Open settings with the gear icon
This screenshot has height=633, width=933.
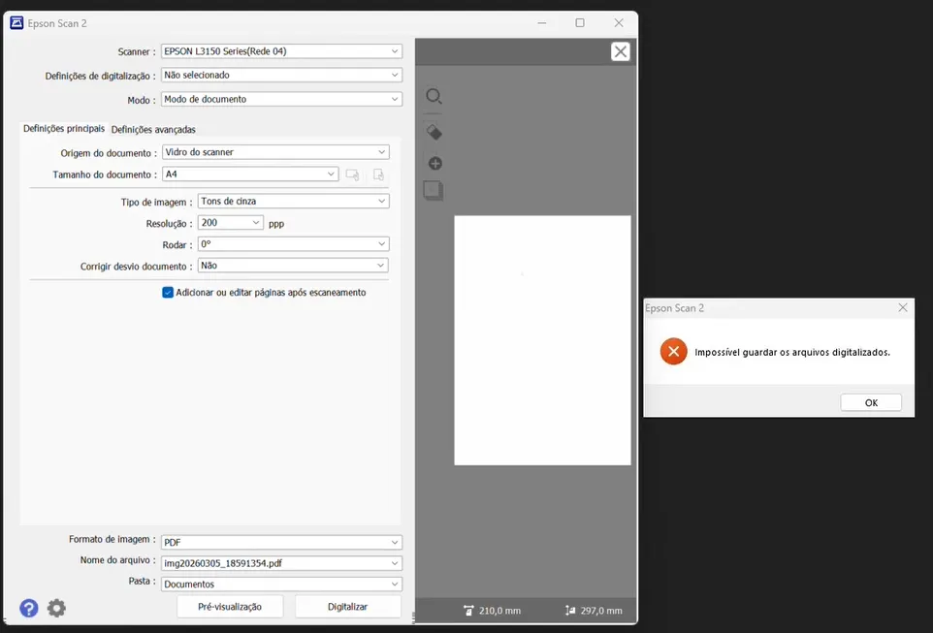pos(57,608)
